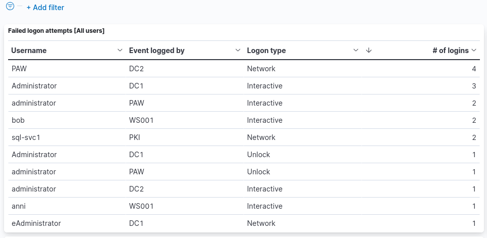Select the login count cell showing 4
This screenshot has height=238, width=487.
pyautogui.click(x=474, y=69)
